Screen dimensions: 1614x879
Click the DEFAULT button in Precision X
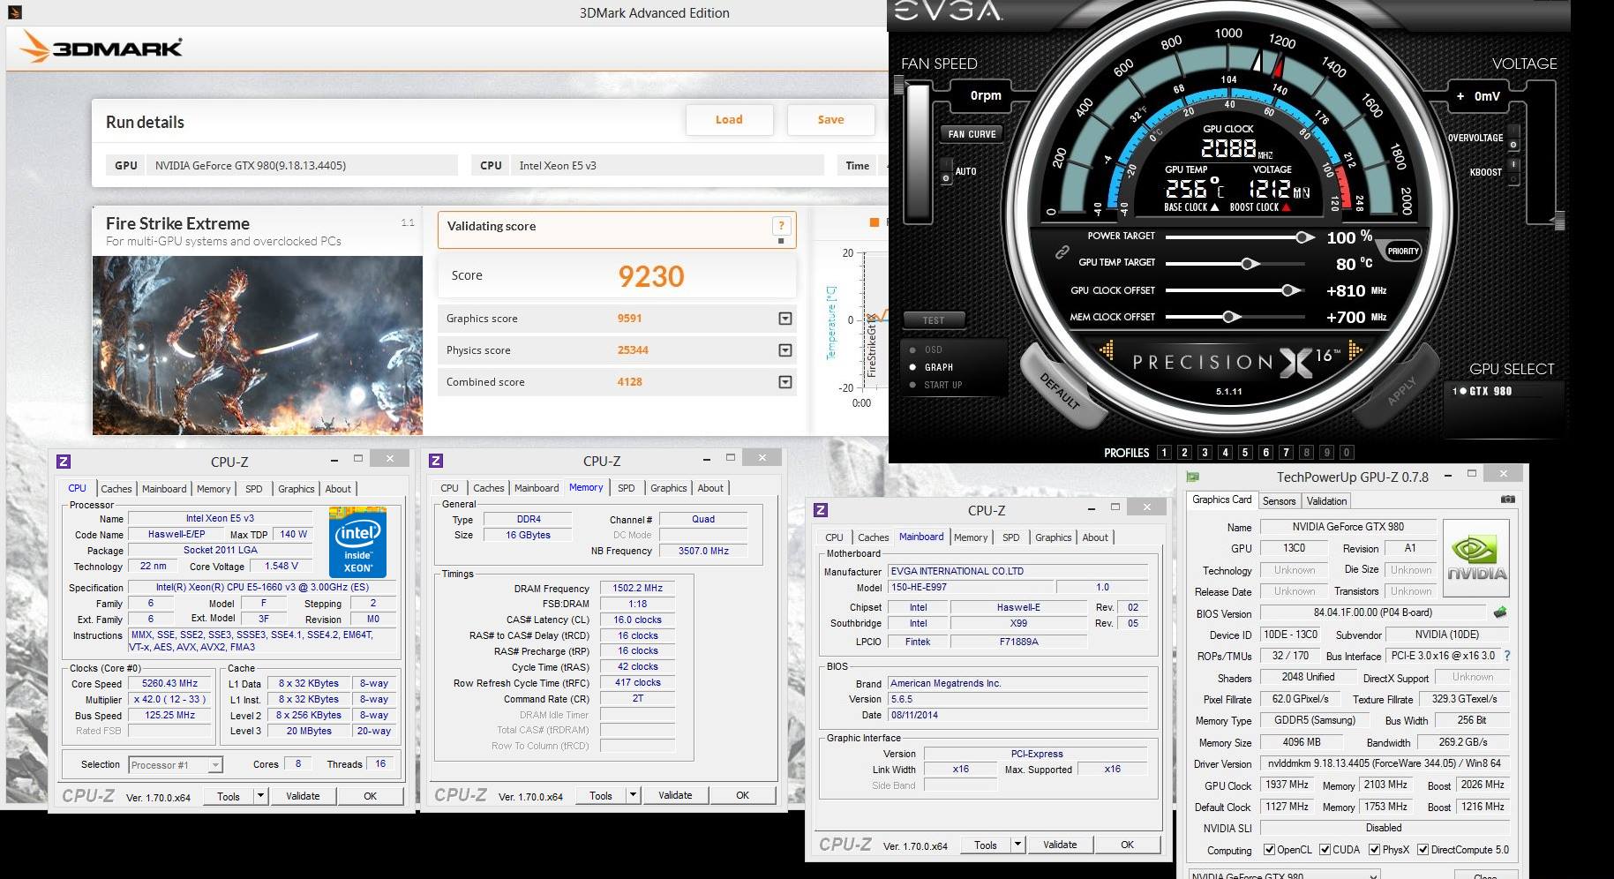[1060, 390]
